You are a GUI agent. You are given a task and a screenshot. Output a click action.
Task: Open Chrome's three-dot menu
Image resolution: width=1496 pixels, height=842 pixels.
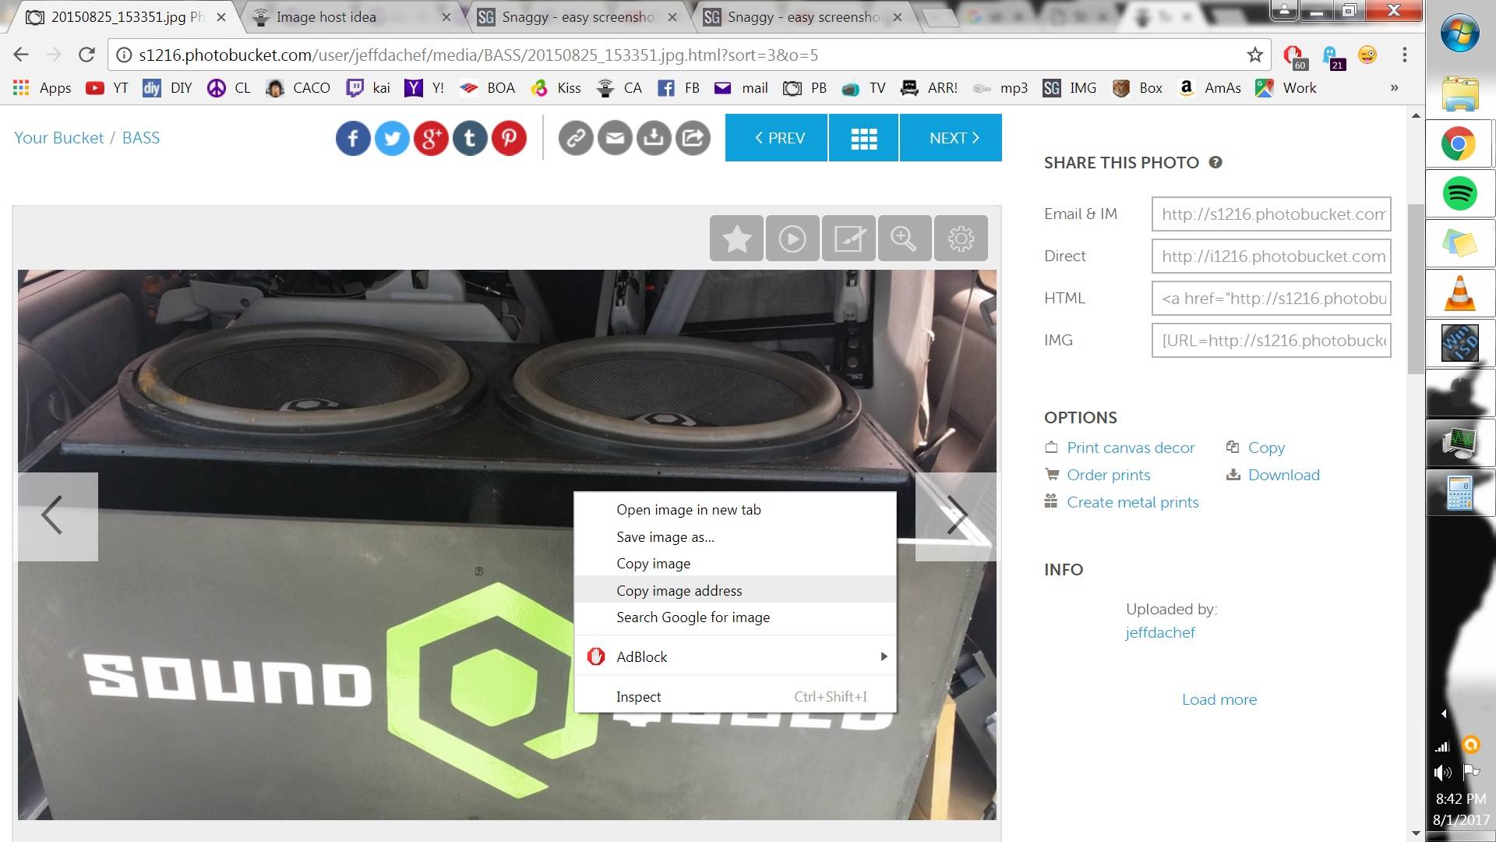1405,55
